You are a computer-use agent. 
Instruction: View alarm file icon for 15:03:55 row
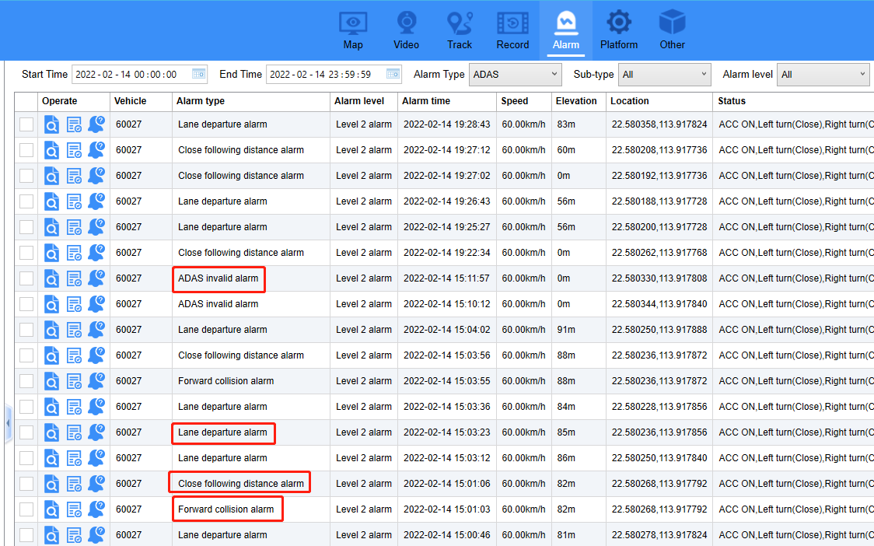click(x=51, y=381)
